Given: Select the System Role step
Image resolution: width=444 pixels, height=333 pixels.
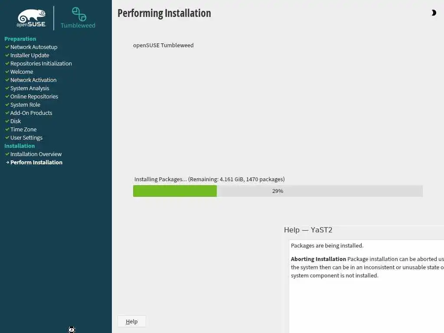Looking at the screenshot, I should tap(25, 104).
